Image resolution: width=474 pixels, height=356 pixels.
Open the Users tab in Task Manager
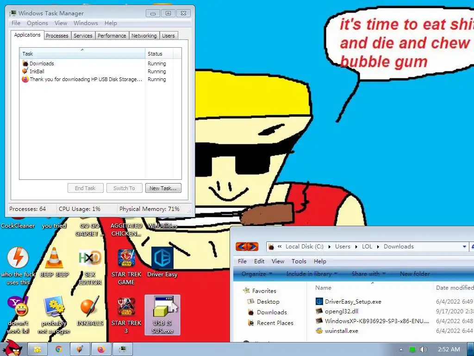point(168,36)
